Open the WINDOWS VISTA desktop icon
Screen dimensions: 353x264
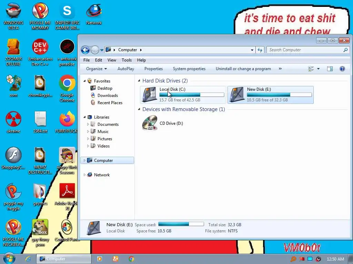click(x=13, y=16)
